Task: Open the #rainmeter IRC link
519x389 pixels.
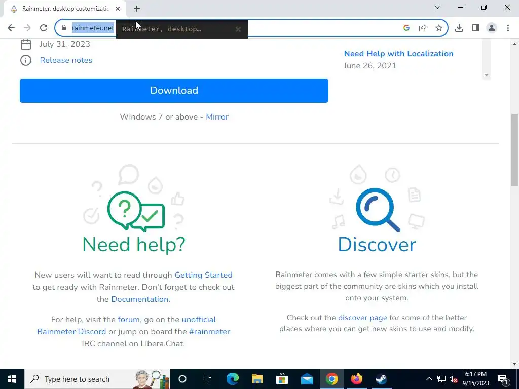Action: click(x=209, y=332)
